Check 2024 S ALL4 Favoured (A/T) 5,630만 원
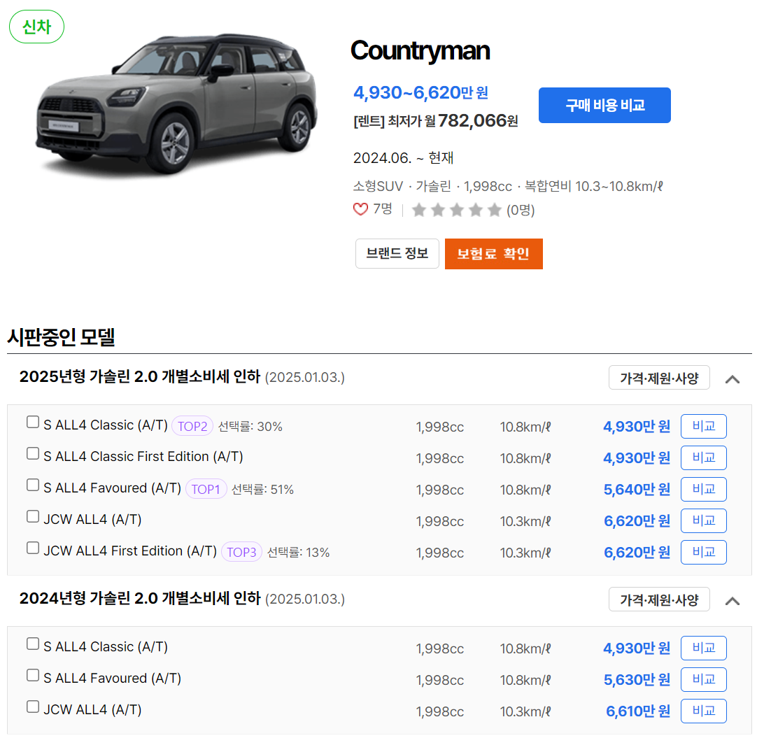This screenshot has width=764, height=745. 33,675
